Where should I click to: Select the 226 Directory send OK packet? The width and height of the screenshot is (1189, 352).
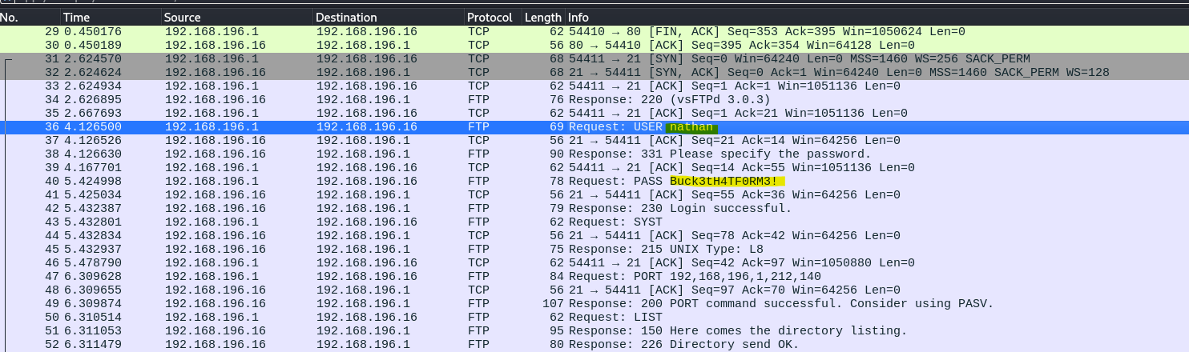[x=594, y=345]
